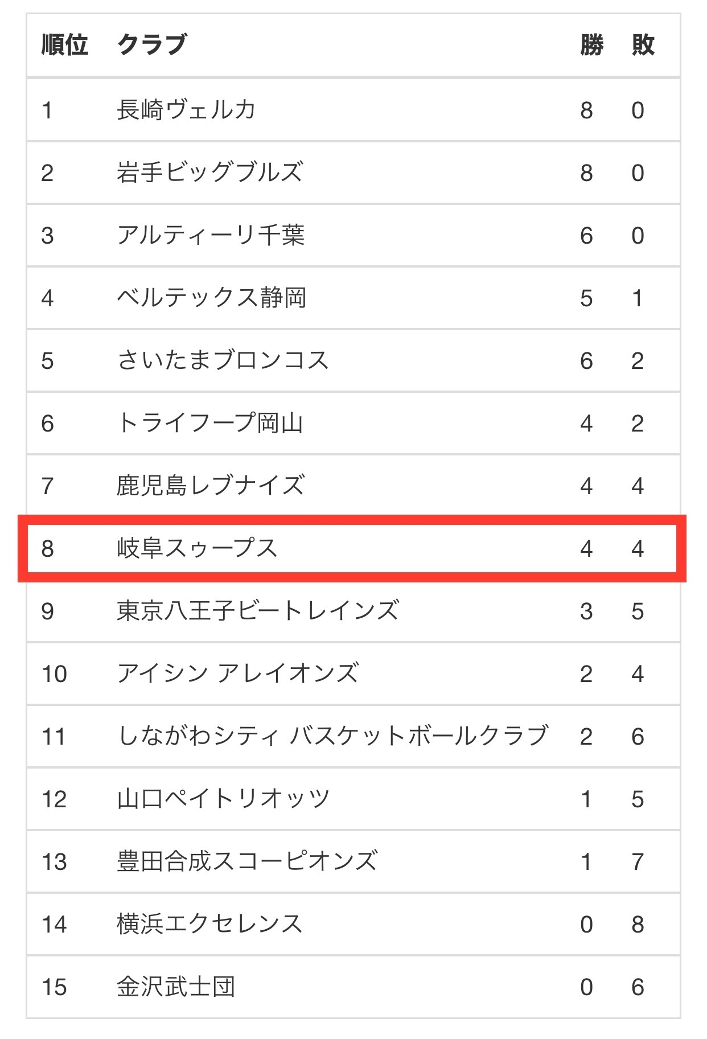This screenshot has height=1039, width=707.
Task: Click さいたまブロンコス club name
Action: [x=223, y=360]
